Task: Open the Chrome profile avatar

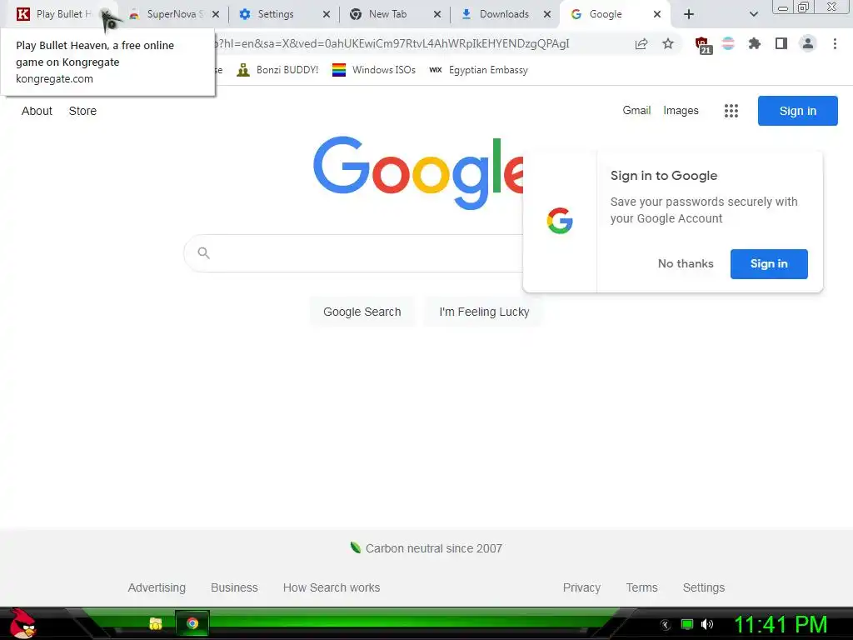Action: [x=808, y=43]
